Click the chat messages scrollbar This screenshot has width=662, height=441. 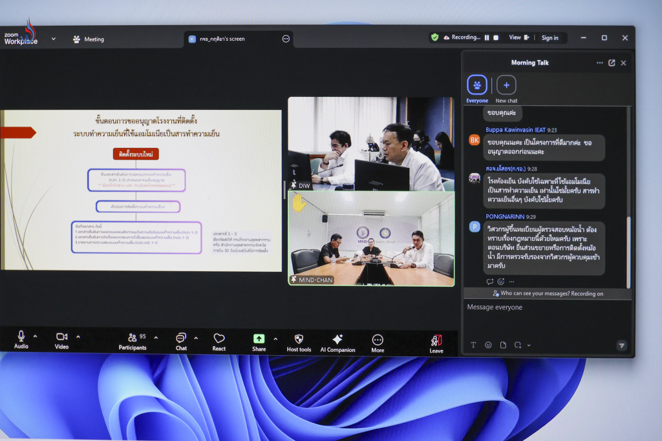[628, 194]
